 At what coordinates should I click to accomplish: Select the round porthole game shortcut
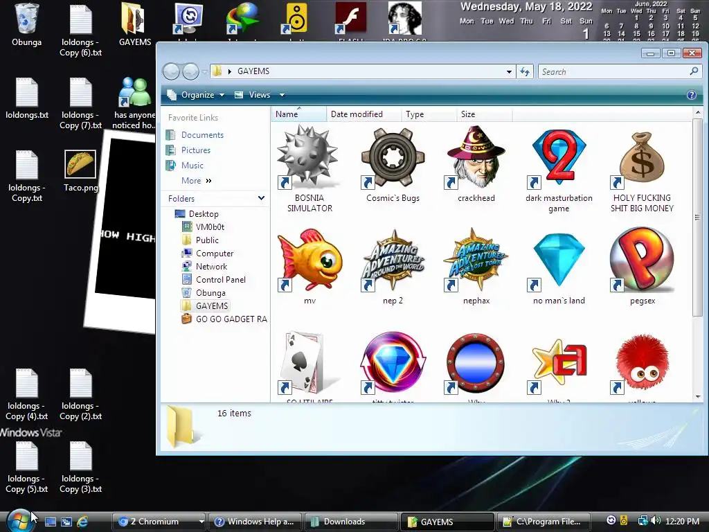point(476,362)
